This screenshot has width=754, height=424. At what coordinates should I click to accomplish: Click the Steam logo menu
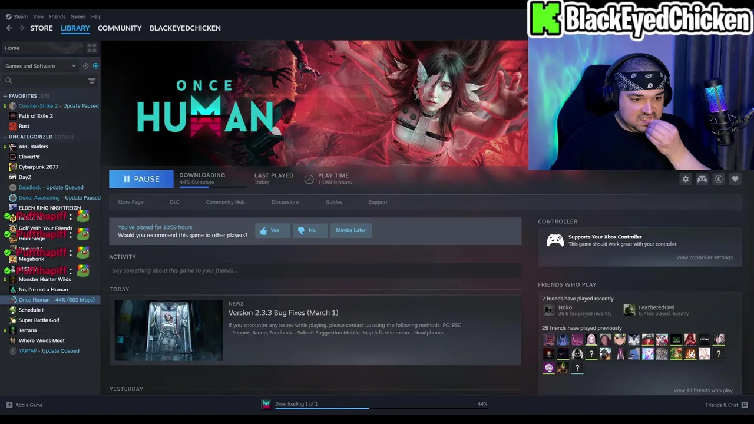click(16, 16)
